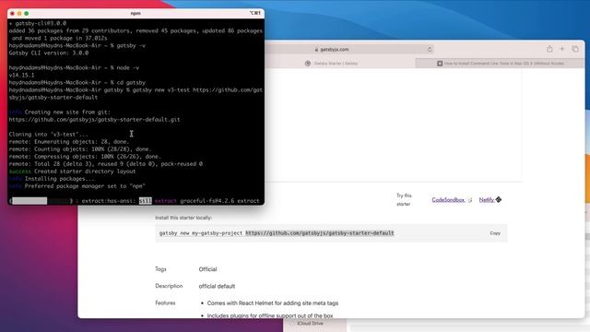590x332 pixels.
Task: Click "Cloning into 'v3-test'..." terminal line
Action: [x=48, y=135]
